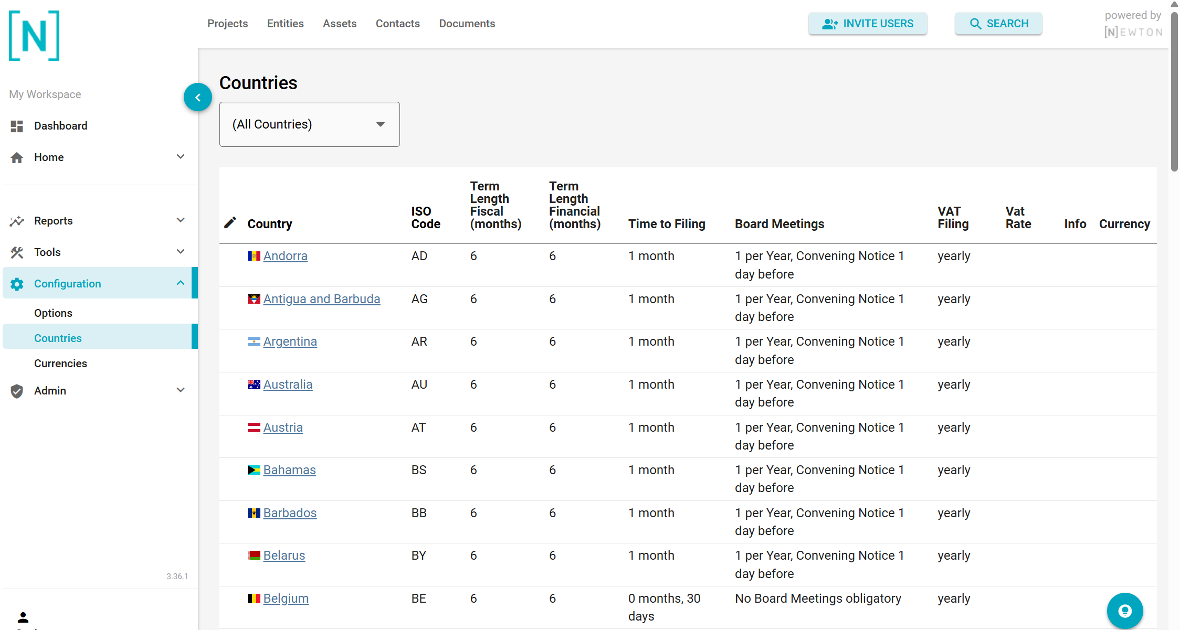
Task: Click the powered by Newton logo
Action: [x=1133, y=24]
